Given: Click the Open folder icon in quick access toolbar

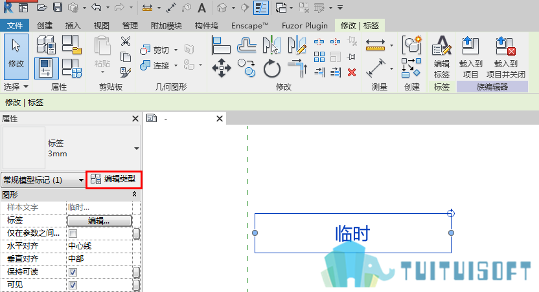Looking at the screenshot, I should pos(41,7).
